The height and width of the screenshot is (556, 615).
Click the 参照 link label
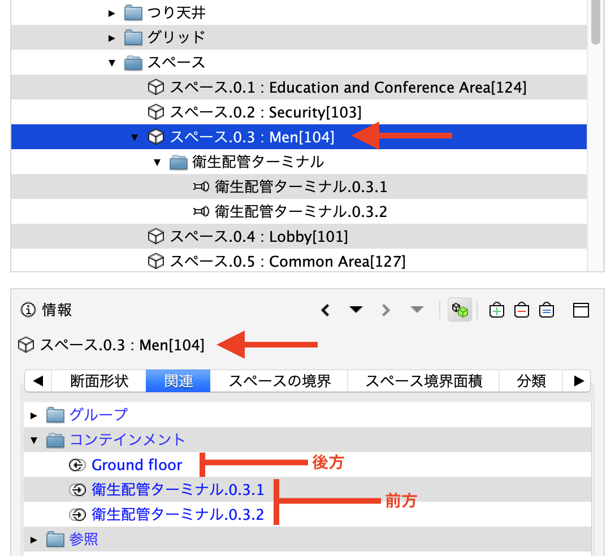coord(84,540)
